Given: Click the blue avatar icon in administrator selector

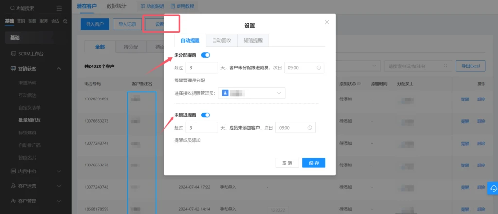Looking at the screenshot, I should coord(225,93).
